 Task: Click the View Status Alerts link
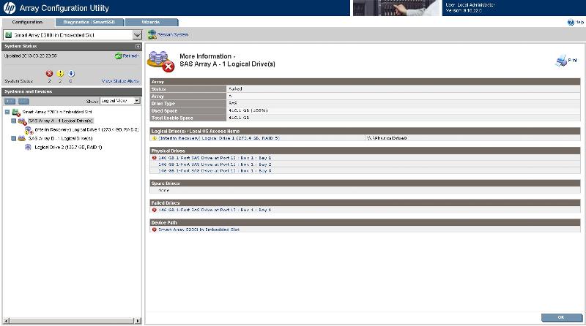coord(120,81)
